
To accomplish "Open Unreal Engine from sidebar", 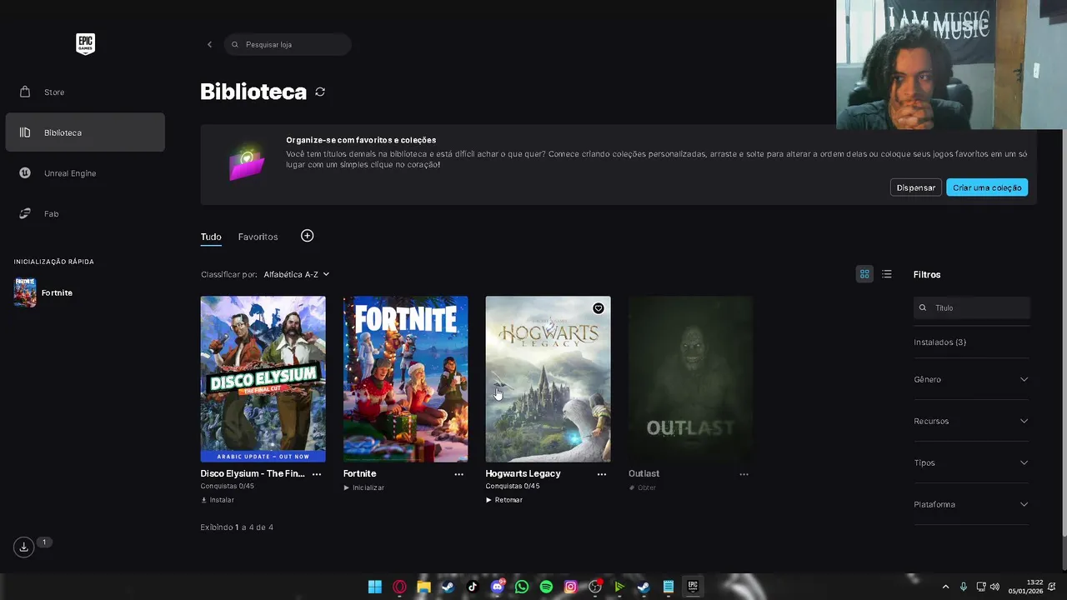I will [85, 173].
